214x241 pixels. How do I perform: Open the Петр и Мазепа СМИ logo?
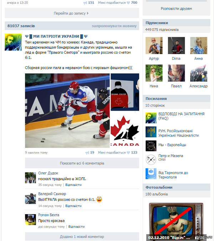pos(151,160)
